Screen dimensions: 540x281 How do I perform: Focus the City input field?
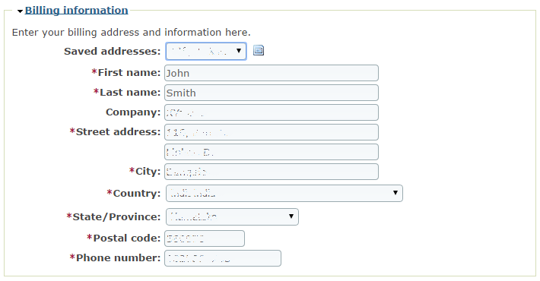point(272,172)
